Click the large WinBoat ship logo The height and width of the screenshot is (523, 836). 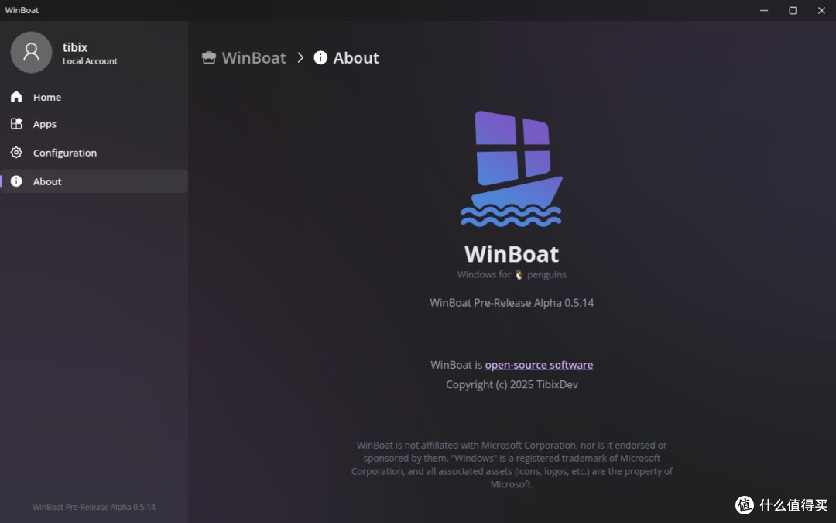pos(512,169)
